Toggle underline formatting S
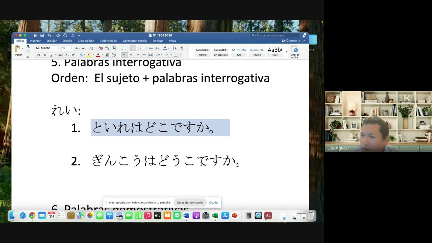The height and width of the screenshot is (243, 432). click(x=51, y=55)
